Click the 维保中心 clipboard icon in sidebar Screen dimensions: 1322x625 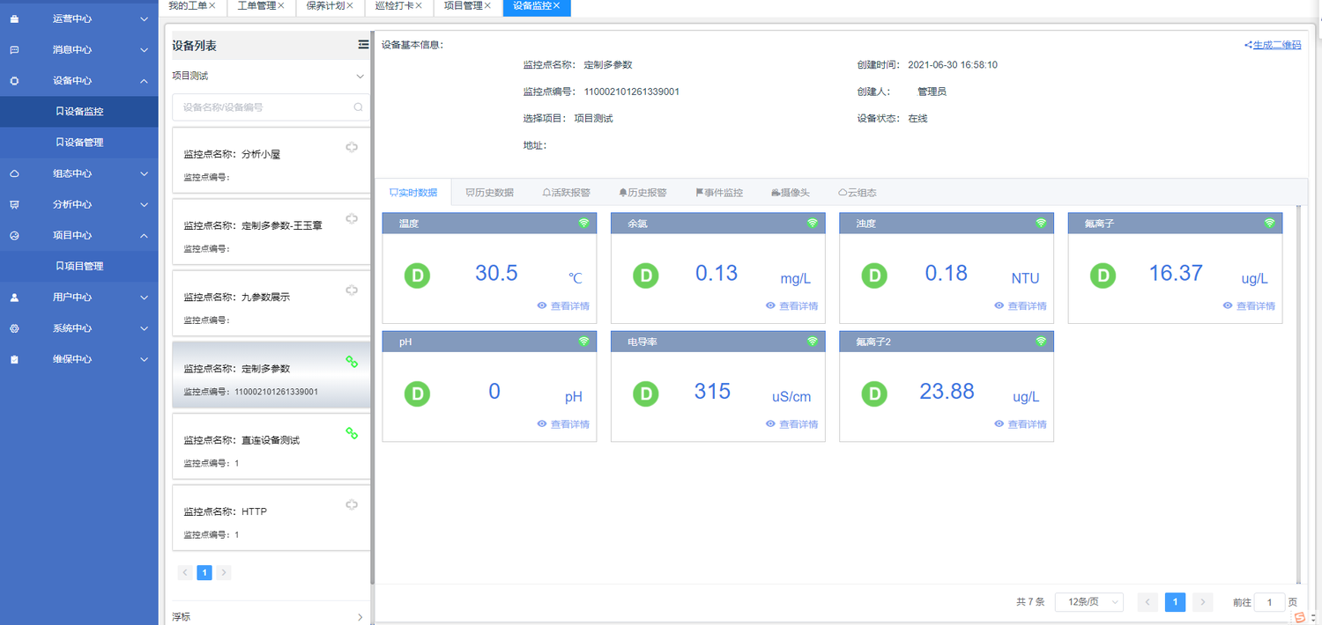[x=14, y=359]
